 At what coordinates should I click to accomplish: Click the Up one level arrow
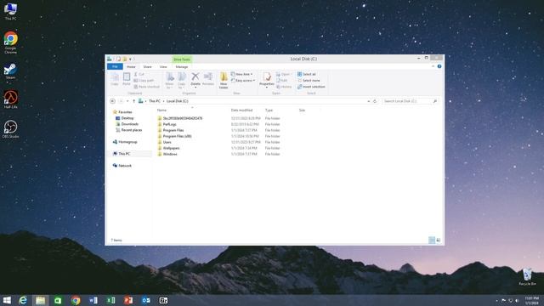[x=134, y=101]
